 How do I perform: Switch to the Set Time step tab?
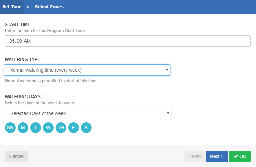(x=12, y=7)
